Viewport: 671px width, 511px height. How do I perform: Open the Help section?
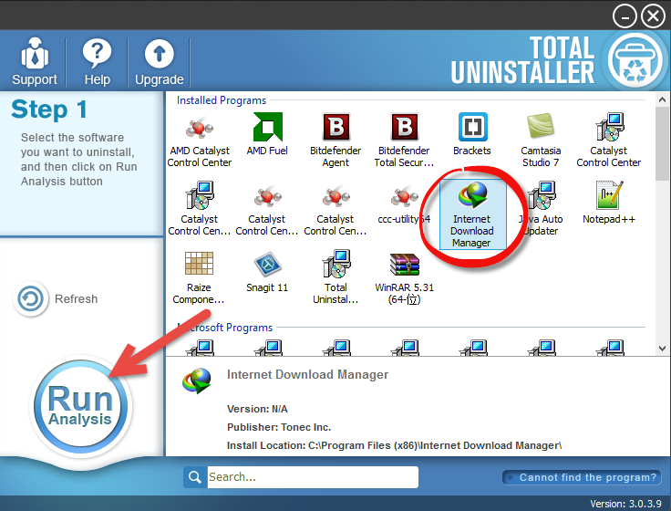coord(98,62)
